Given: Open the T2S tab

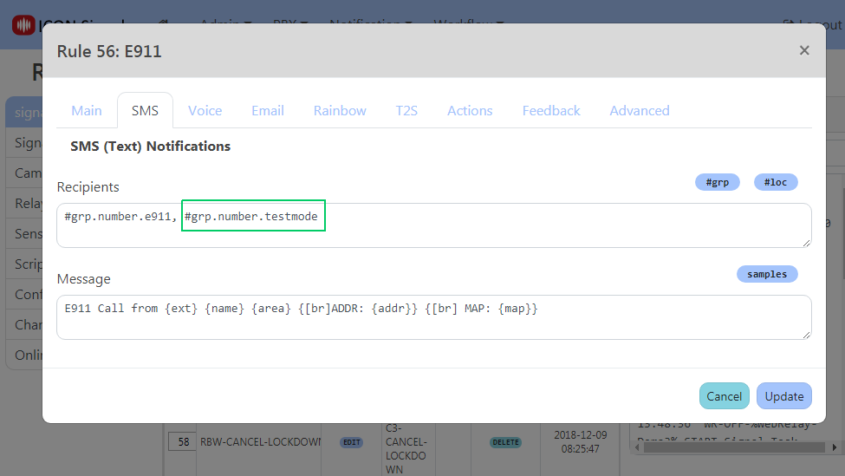Looking at the screenshot, I should (x=406, y=110).
